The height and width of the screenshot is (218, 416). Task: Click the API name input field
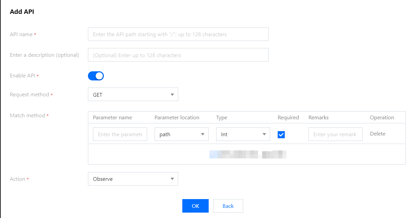178,34
